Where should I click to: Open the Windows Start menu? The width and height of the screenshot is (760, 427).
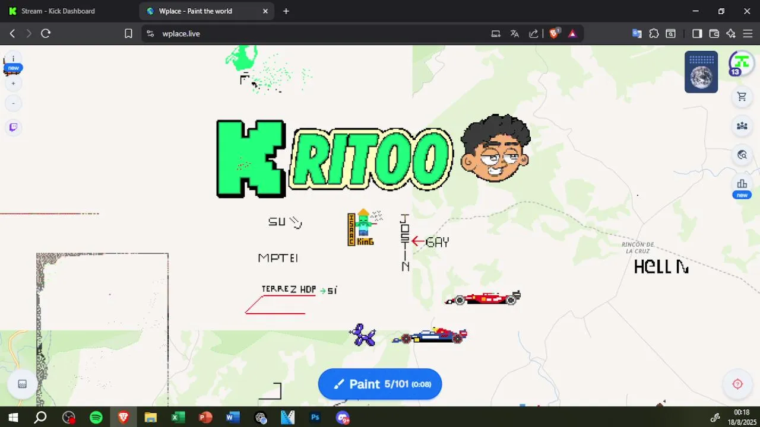[13, 418]
